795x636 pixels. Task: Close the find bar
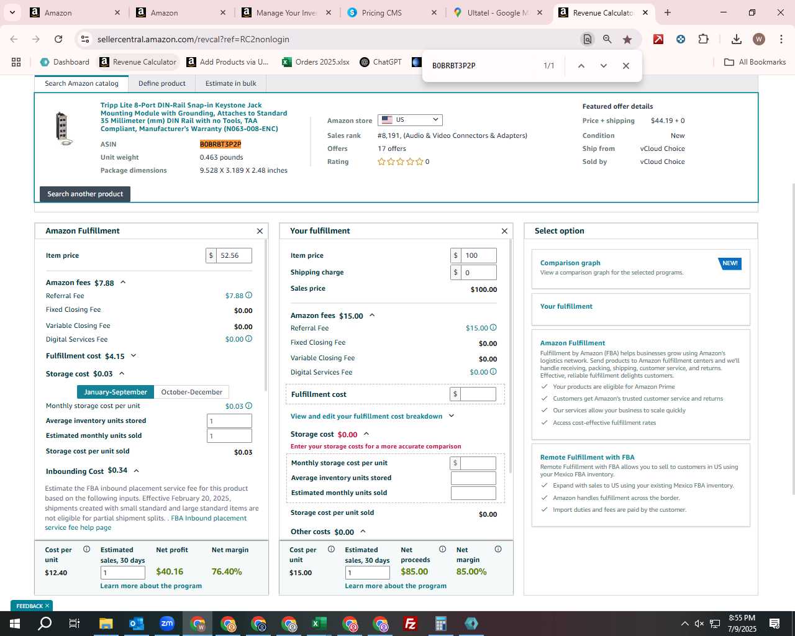point(626,66)
